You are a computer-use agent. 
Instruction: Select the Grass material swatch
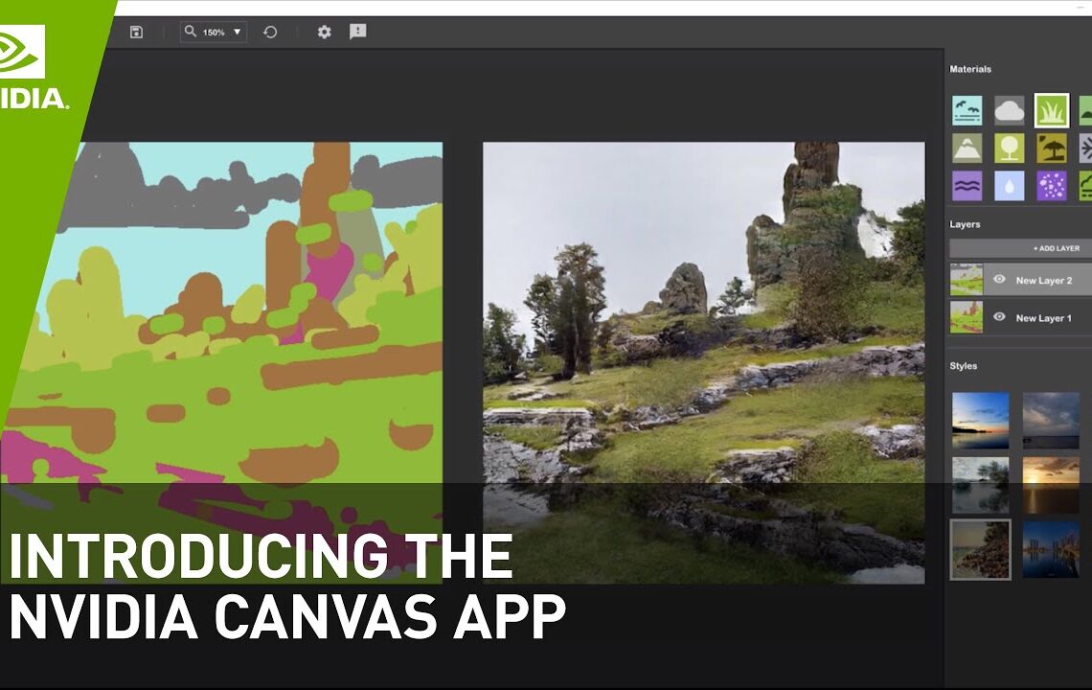[1052, 110]
